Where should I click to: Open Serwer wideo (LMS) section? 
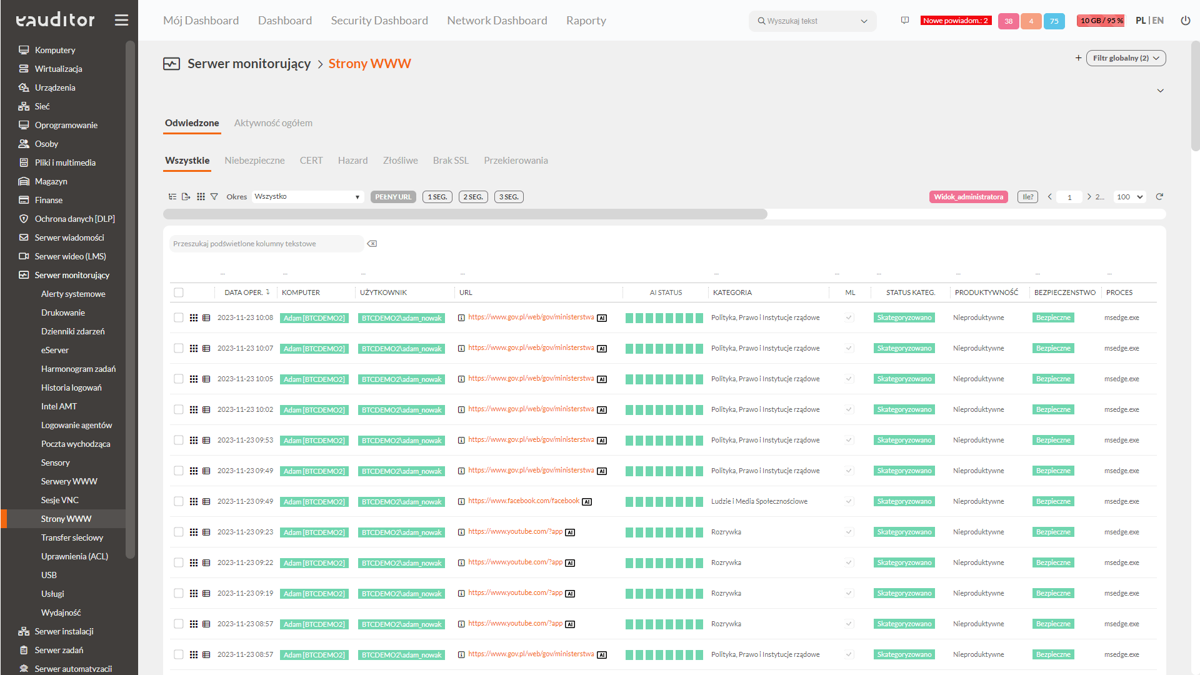(x=70, y=256)
